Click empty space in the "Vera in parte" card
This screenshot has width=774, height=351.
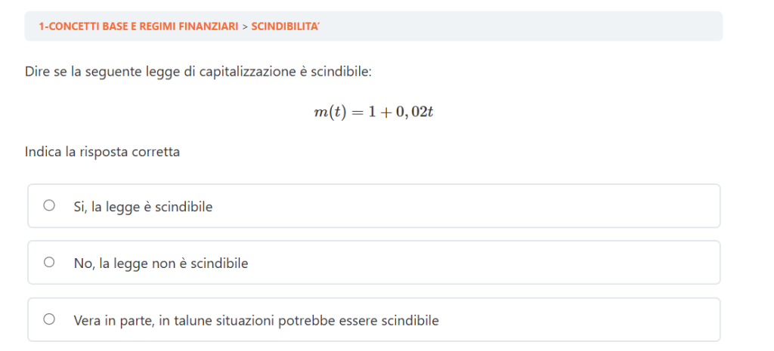click(x=590, y=320)
